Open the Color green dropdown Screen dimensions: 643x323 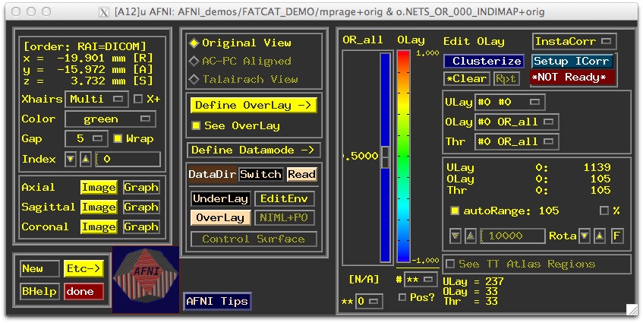click(110, 119)
